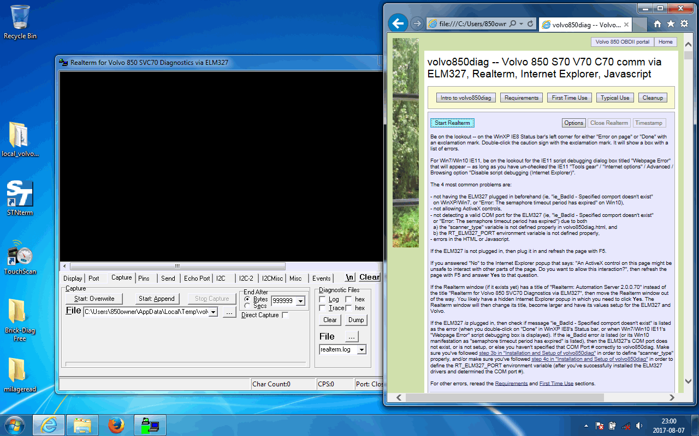The height and width of the screenshot is (436, 699).
Task: Click the power plug tray icon
Action: pos(613,425)
